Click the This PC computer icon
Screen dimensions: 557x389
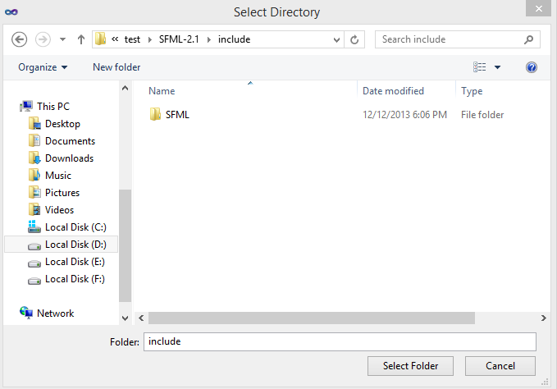point(26,106)
